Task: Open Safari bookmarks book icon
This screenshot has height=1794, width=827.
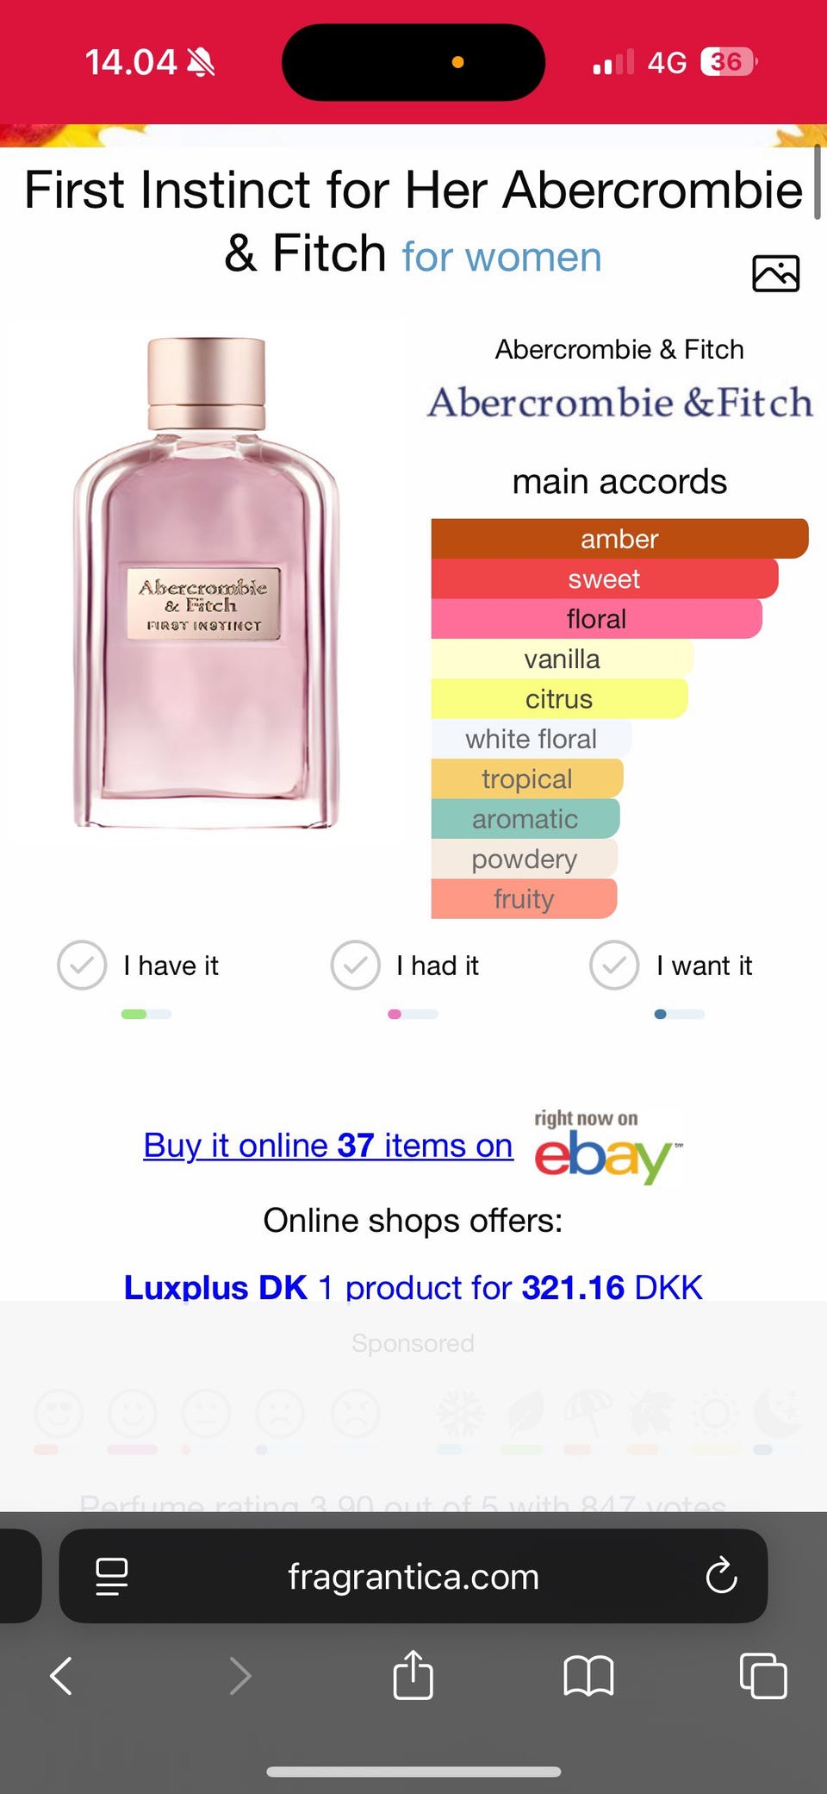Action: click(x=588, y=1676)
